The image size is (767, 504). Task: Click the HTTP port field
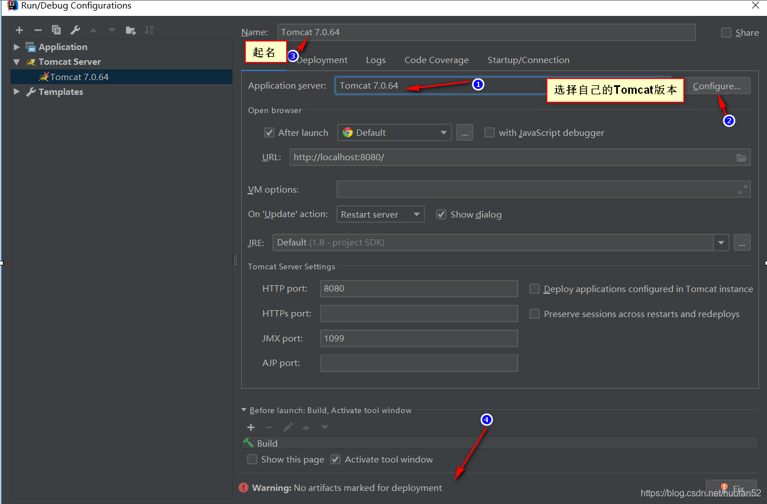pyautogui.click(x=419, y=288)
